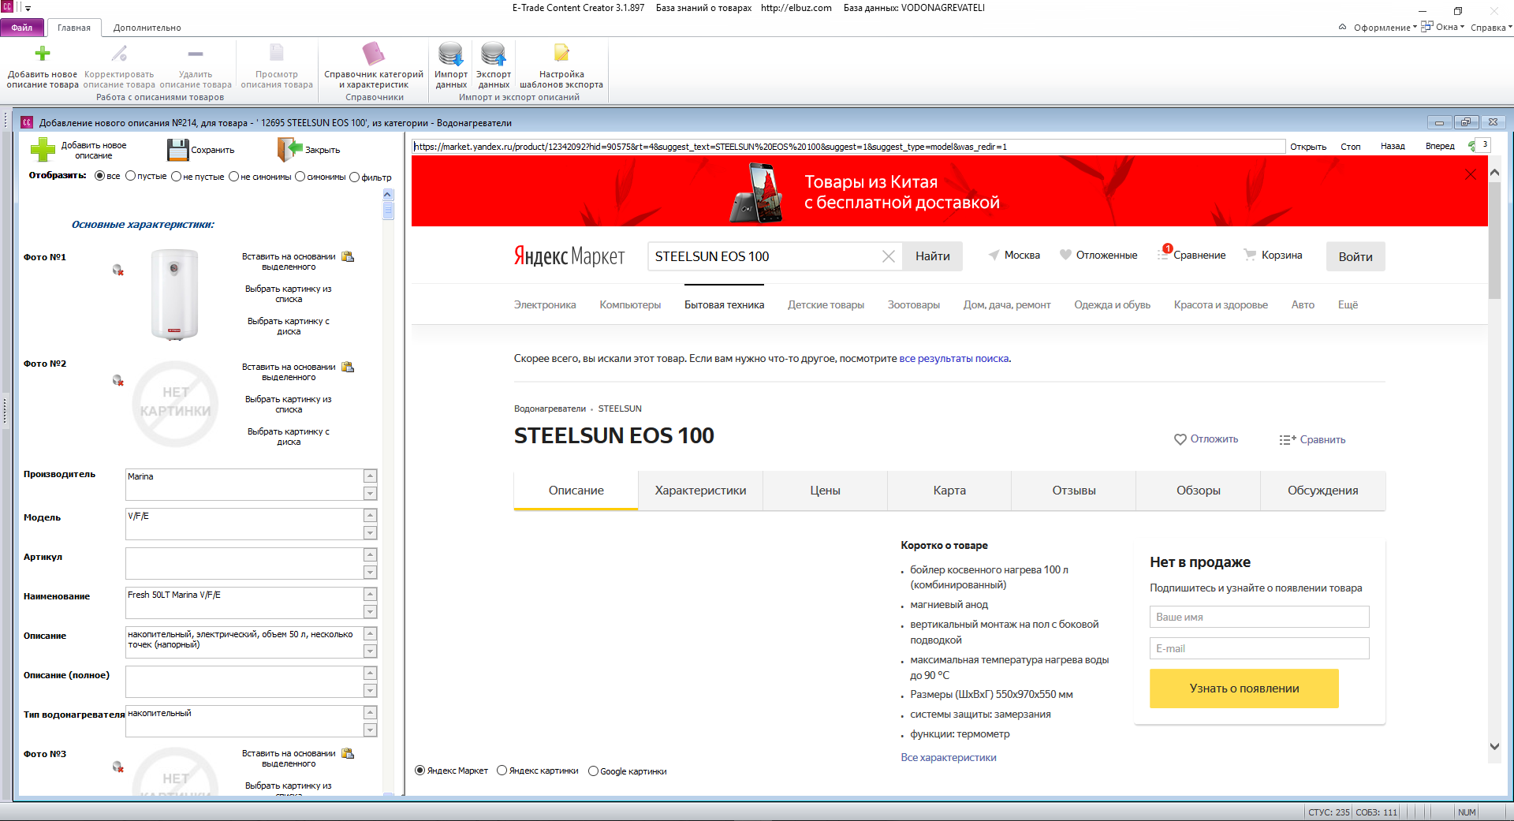Click the Импорт данных database icon
Image resolution: width=1514 pixels, height=821 pixels.
451,54
